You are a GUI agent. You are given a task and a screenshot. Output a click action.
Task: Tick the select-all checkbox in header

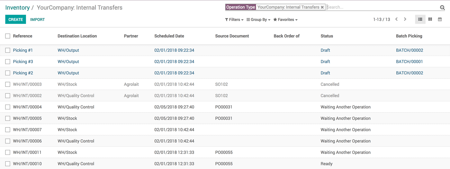[x=8, y=36]
